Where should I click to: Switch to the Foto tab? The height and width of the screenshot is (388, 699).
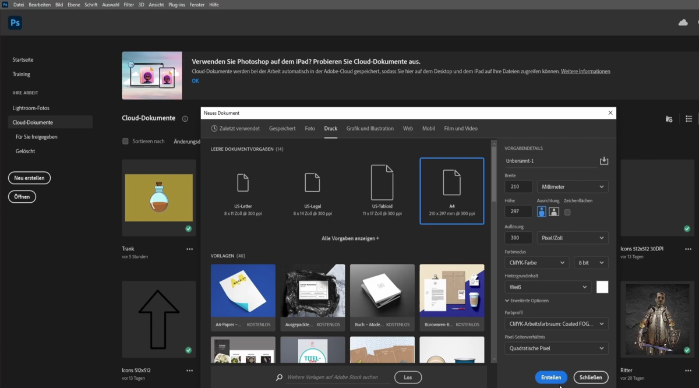(x=309, y=128)
